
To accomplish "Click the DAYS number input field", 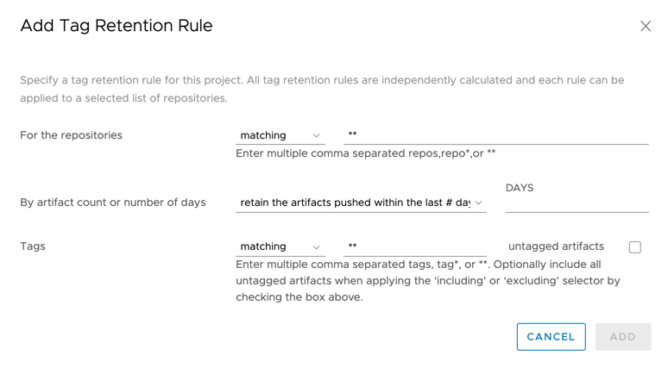I will point(577,203).
